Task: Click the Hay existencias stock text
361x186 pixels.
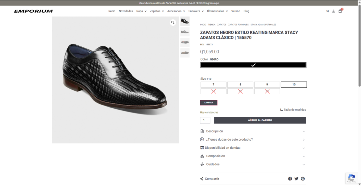Action: pyautogui.click(x=209, y=113)
